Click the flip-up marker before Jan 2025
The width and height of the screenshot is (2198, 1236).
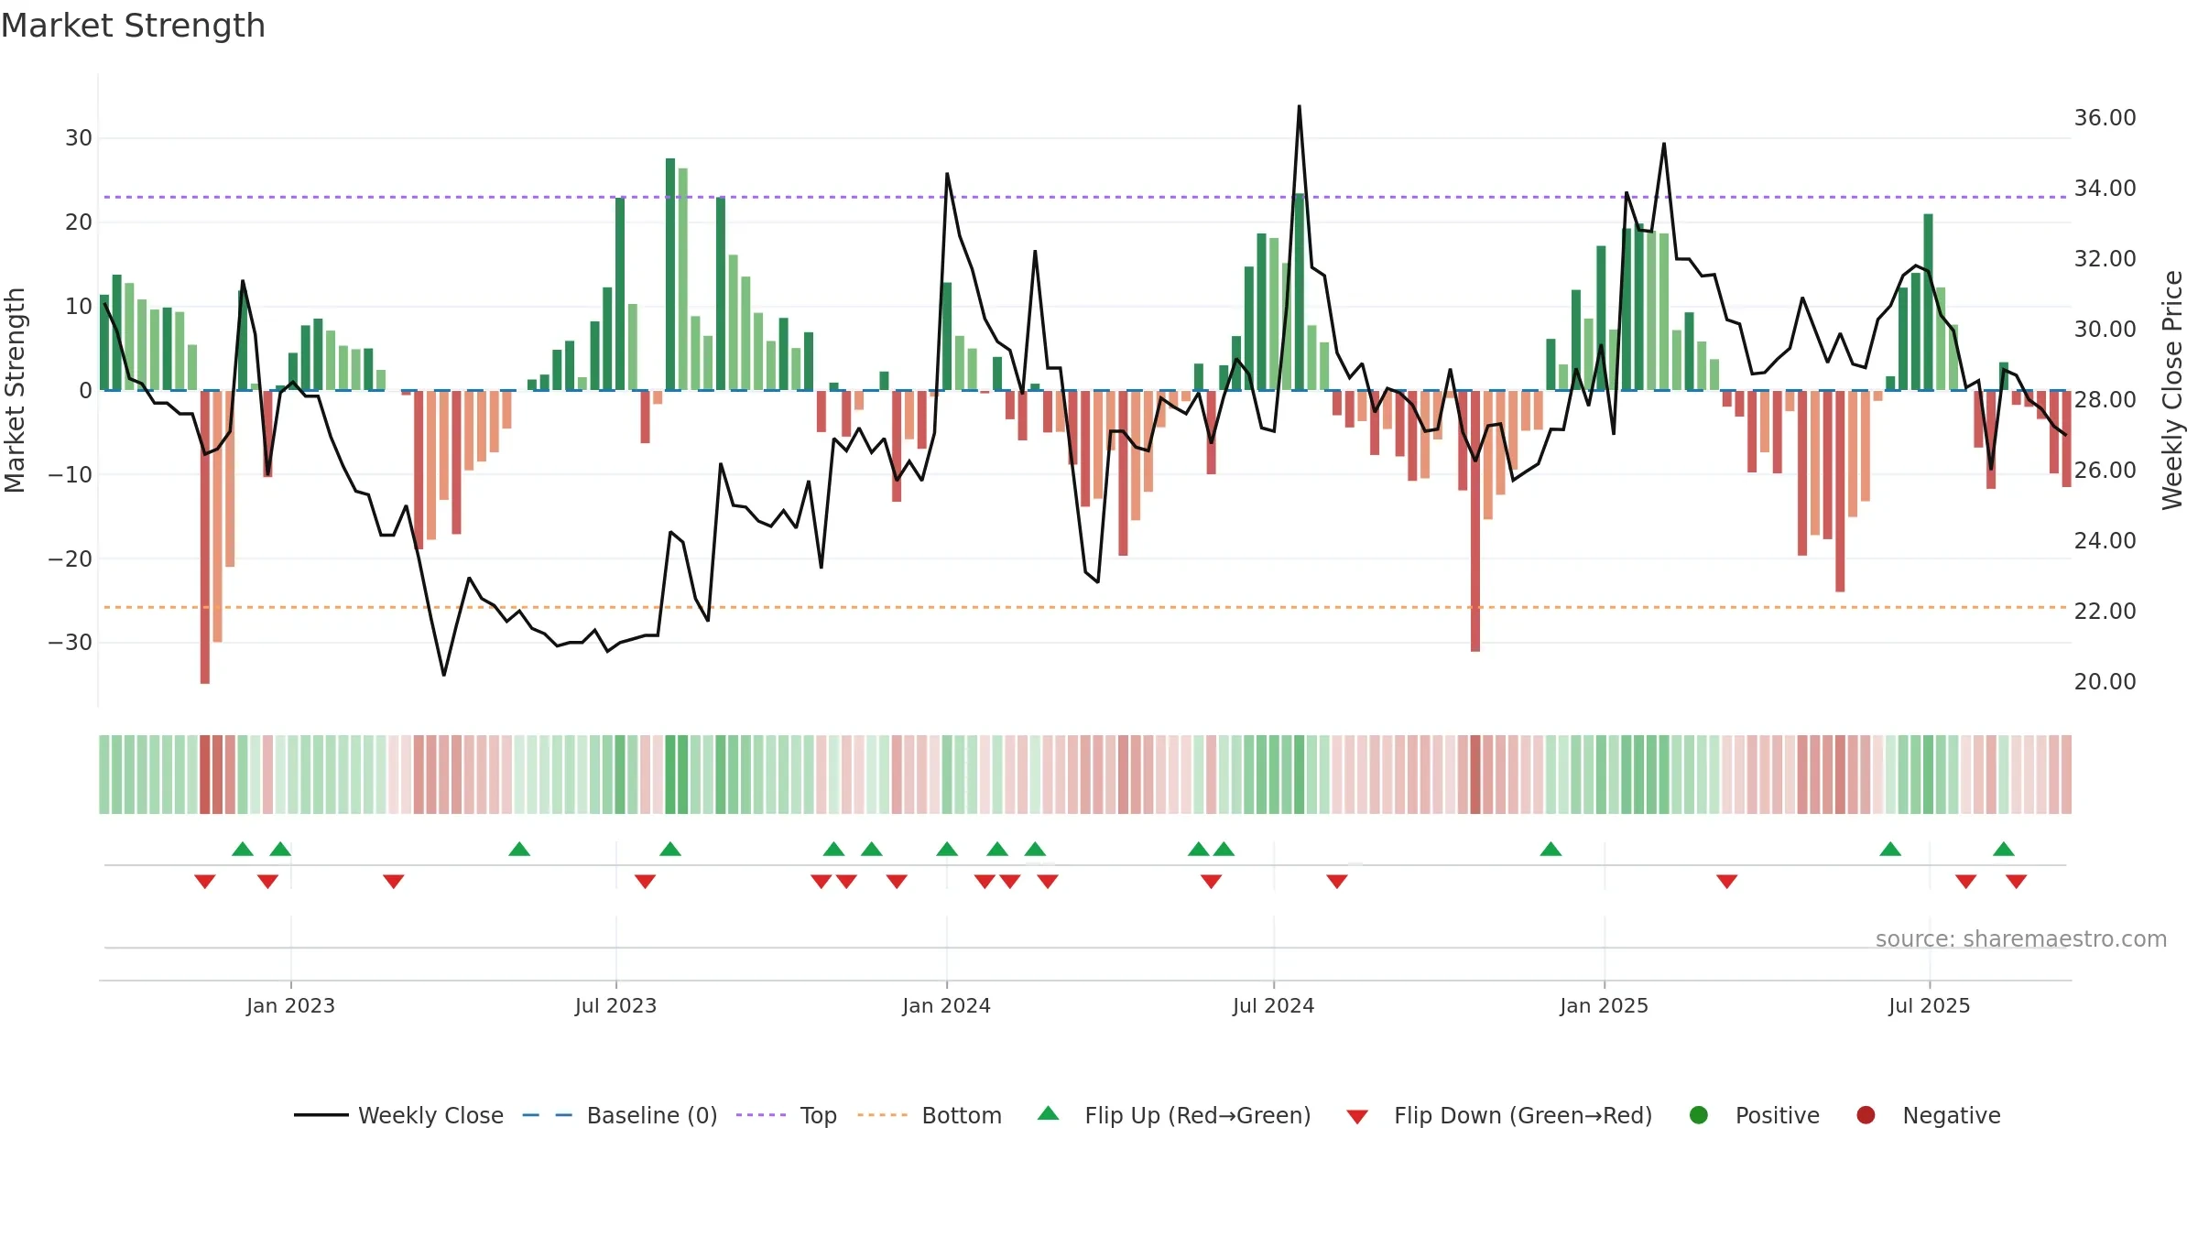pyautogui.click(x=1551, y=849)
